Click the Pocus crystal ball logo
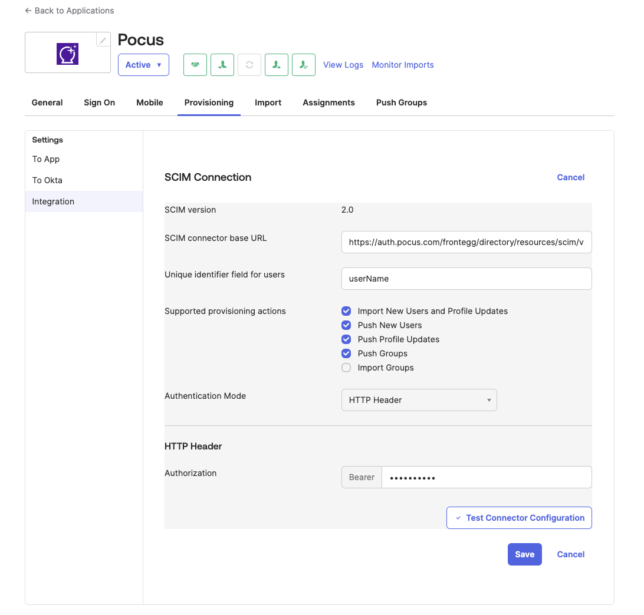 pyautogui.click(x=67, y=54)
